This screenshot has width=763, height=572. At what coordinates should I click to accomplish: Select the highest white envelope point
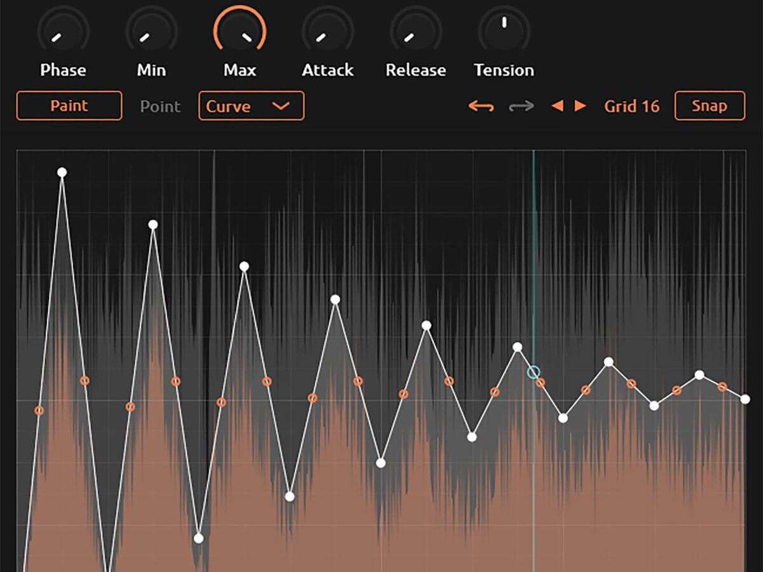[62, 172]
